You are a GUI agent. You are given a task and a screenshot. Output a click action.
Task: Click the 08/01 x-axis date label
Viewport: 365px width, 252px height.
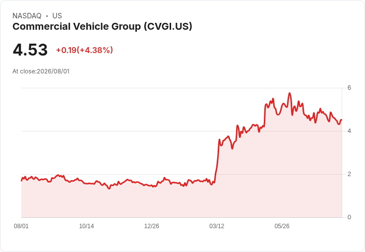click(x=21, y=226)
